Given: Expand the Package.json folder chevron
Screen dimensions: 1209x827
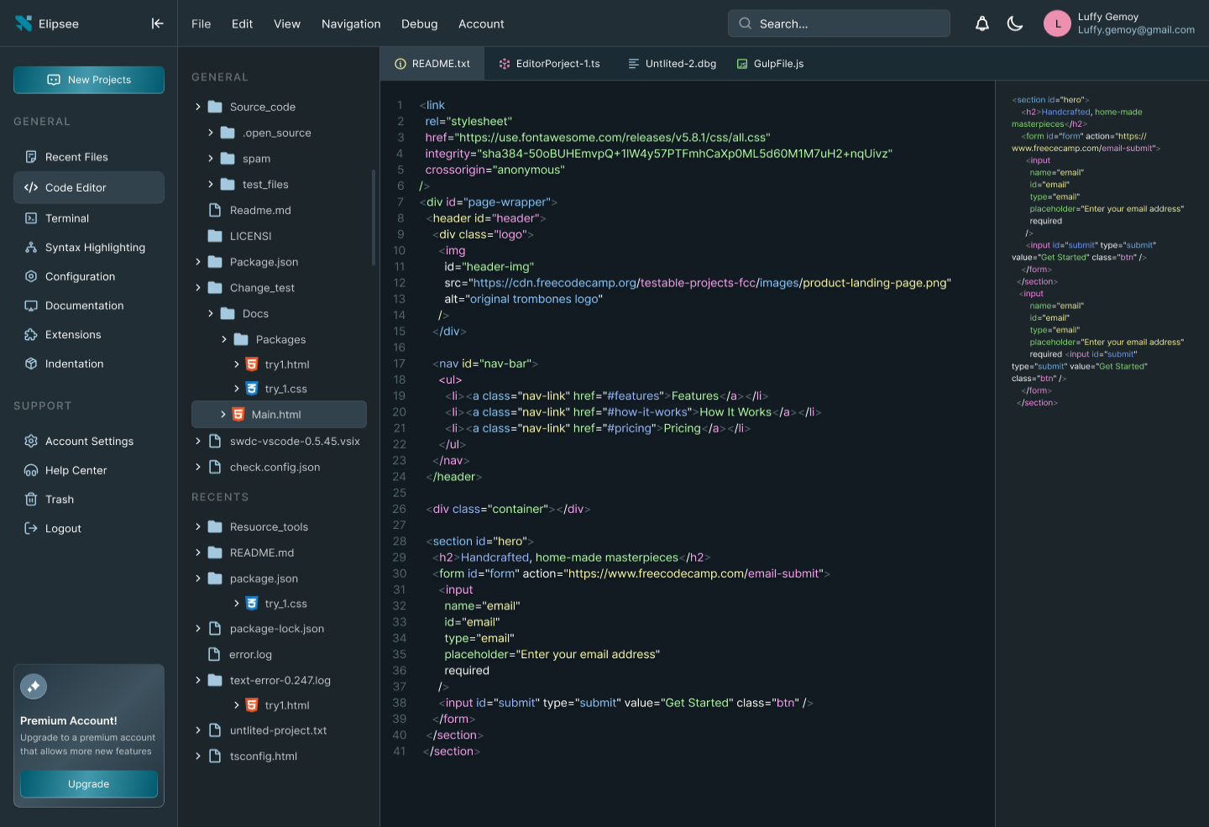Looking at the screenshot, I should [198, 262].
